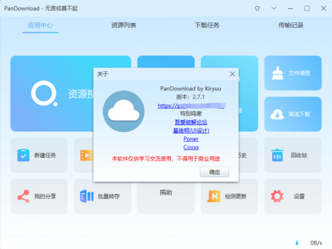Click the download speed arrow in status bar
This screenshot has width=332, height=249.
297,243
